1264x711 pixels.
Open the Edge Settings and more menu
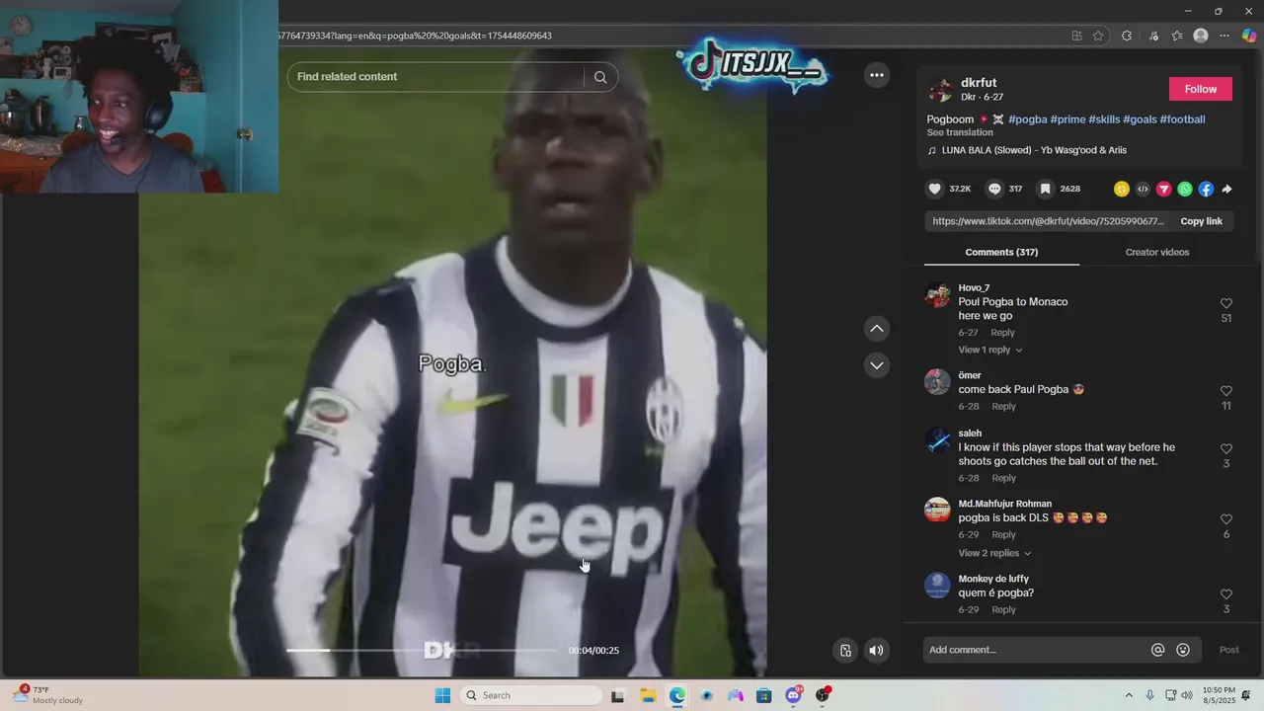pyautogui.click(x=1224, y=36)
